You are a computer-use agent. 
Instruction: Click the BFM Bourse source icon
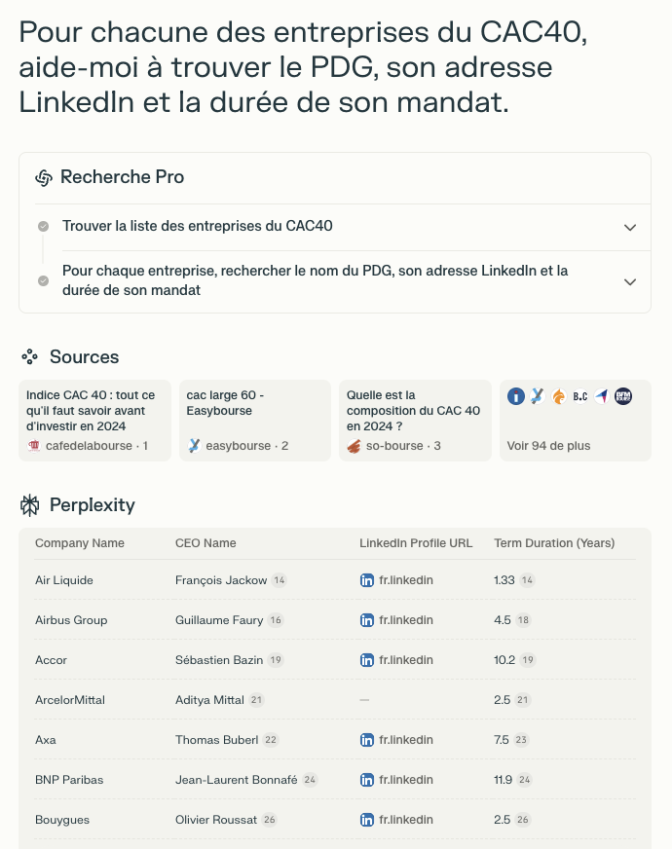pyautogui.click(x=621, y=396)
